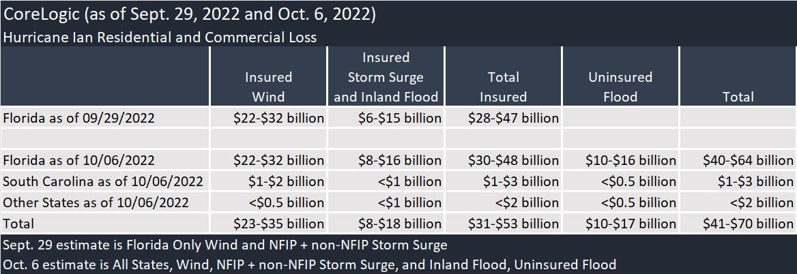Click the rightmost Total column header

coord(738,97)
